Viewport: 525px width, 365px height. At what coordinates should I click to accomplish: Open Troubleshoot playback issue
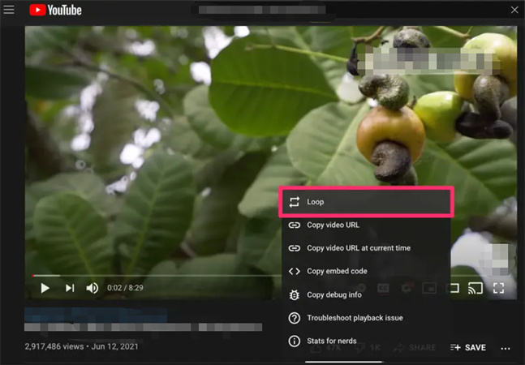click(366, 318)
